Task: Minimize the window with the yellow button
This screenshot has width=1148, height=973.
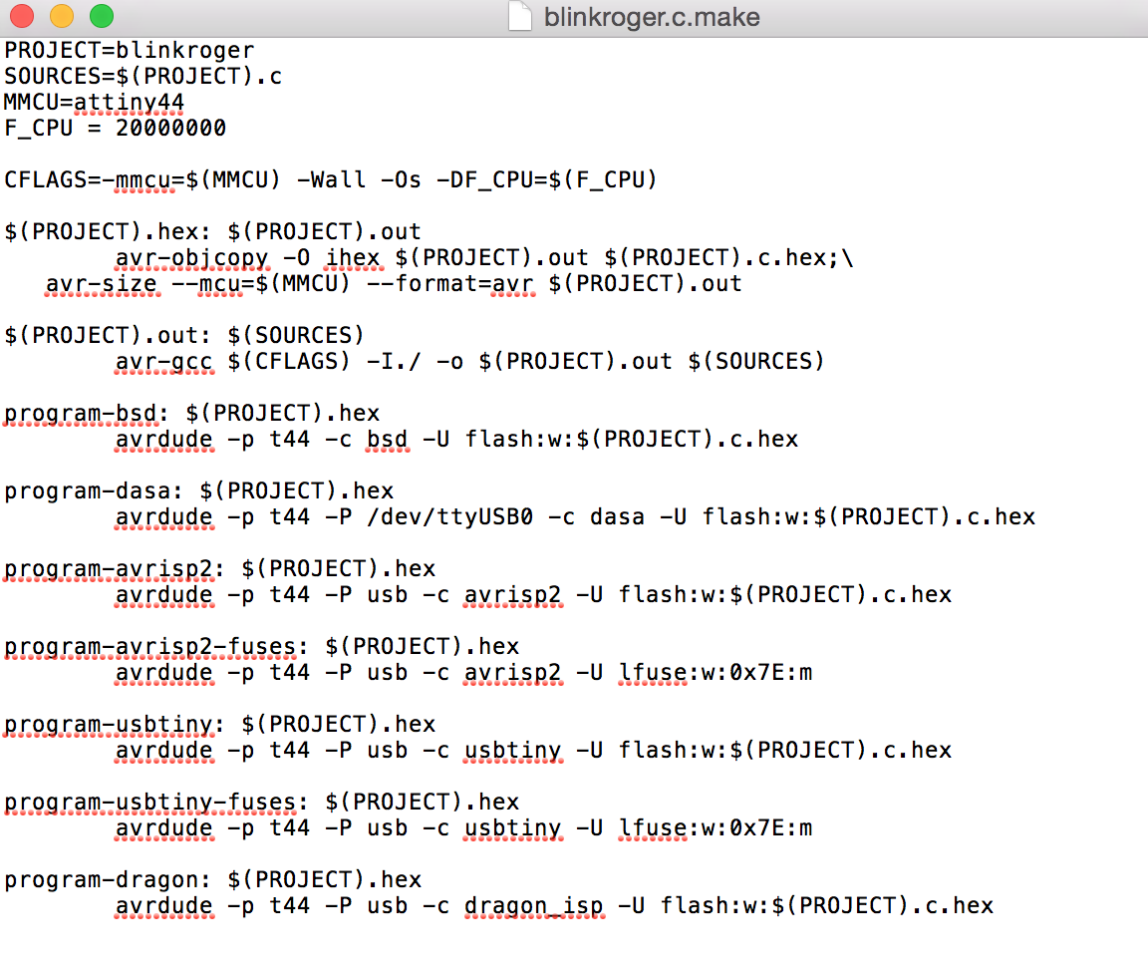Action: pyautogui.click(x=61, y=17)
